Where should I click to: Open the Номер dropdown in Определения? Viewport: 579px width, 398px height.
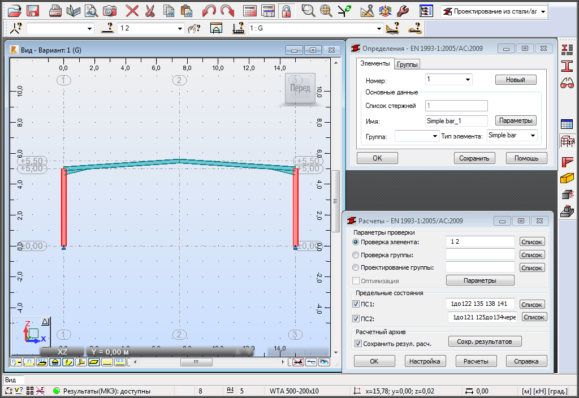point(468,79)
